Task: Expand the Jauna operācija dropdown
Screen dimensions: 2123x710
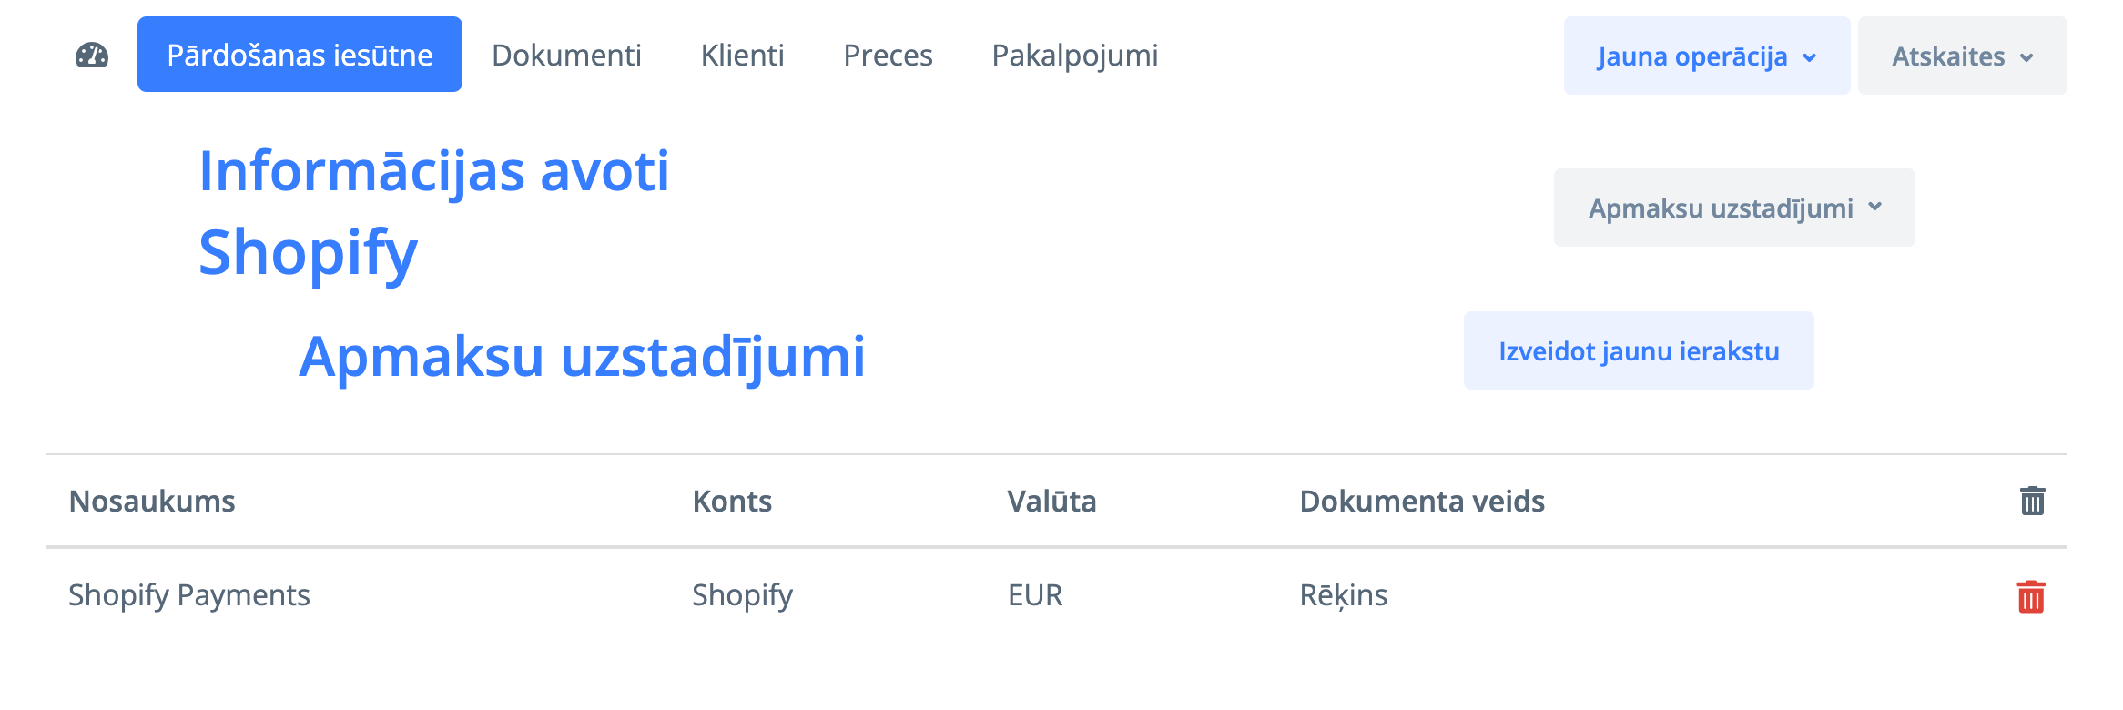Action: point(1706,56)
